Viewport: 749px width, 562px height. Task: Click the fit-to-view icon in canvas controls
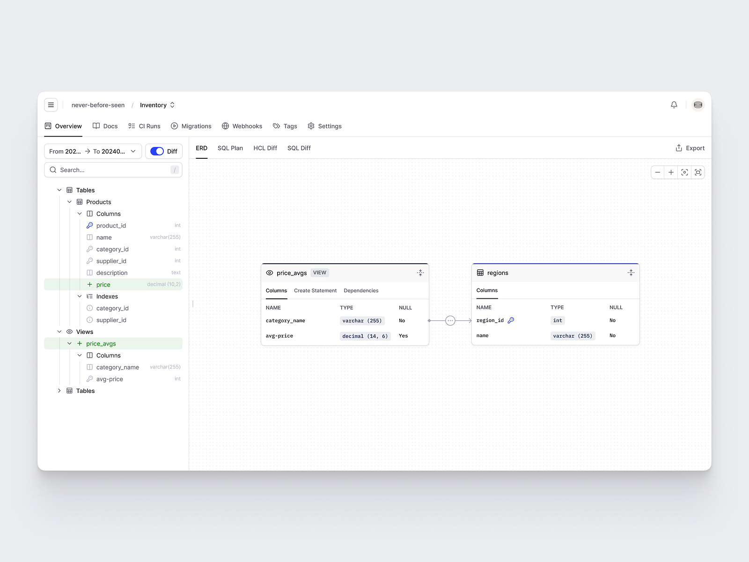684,172
